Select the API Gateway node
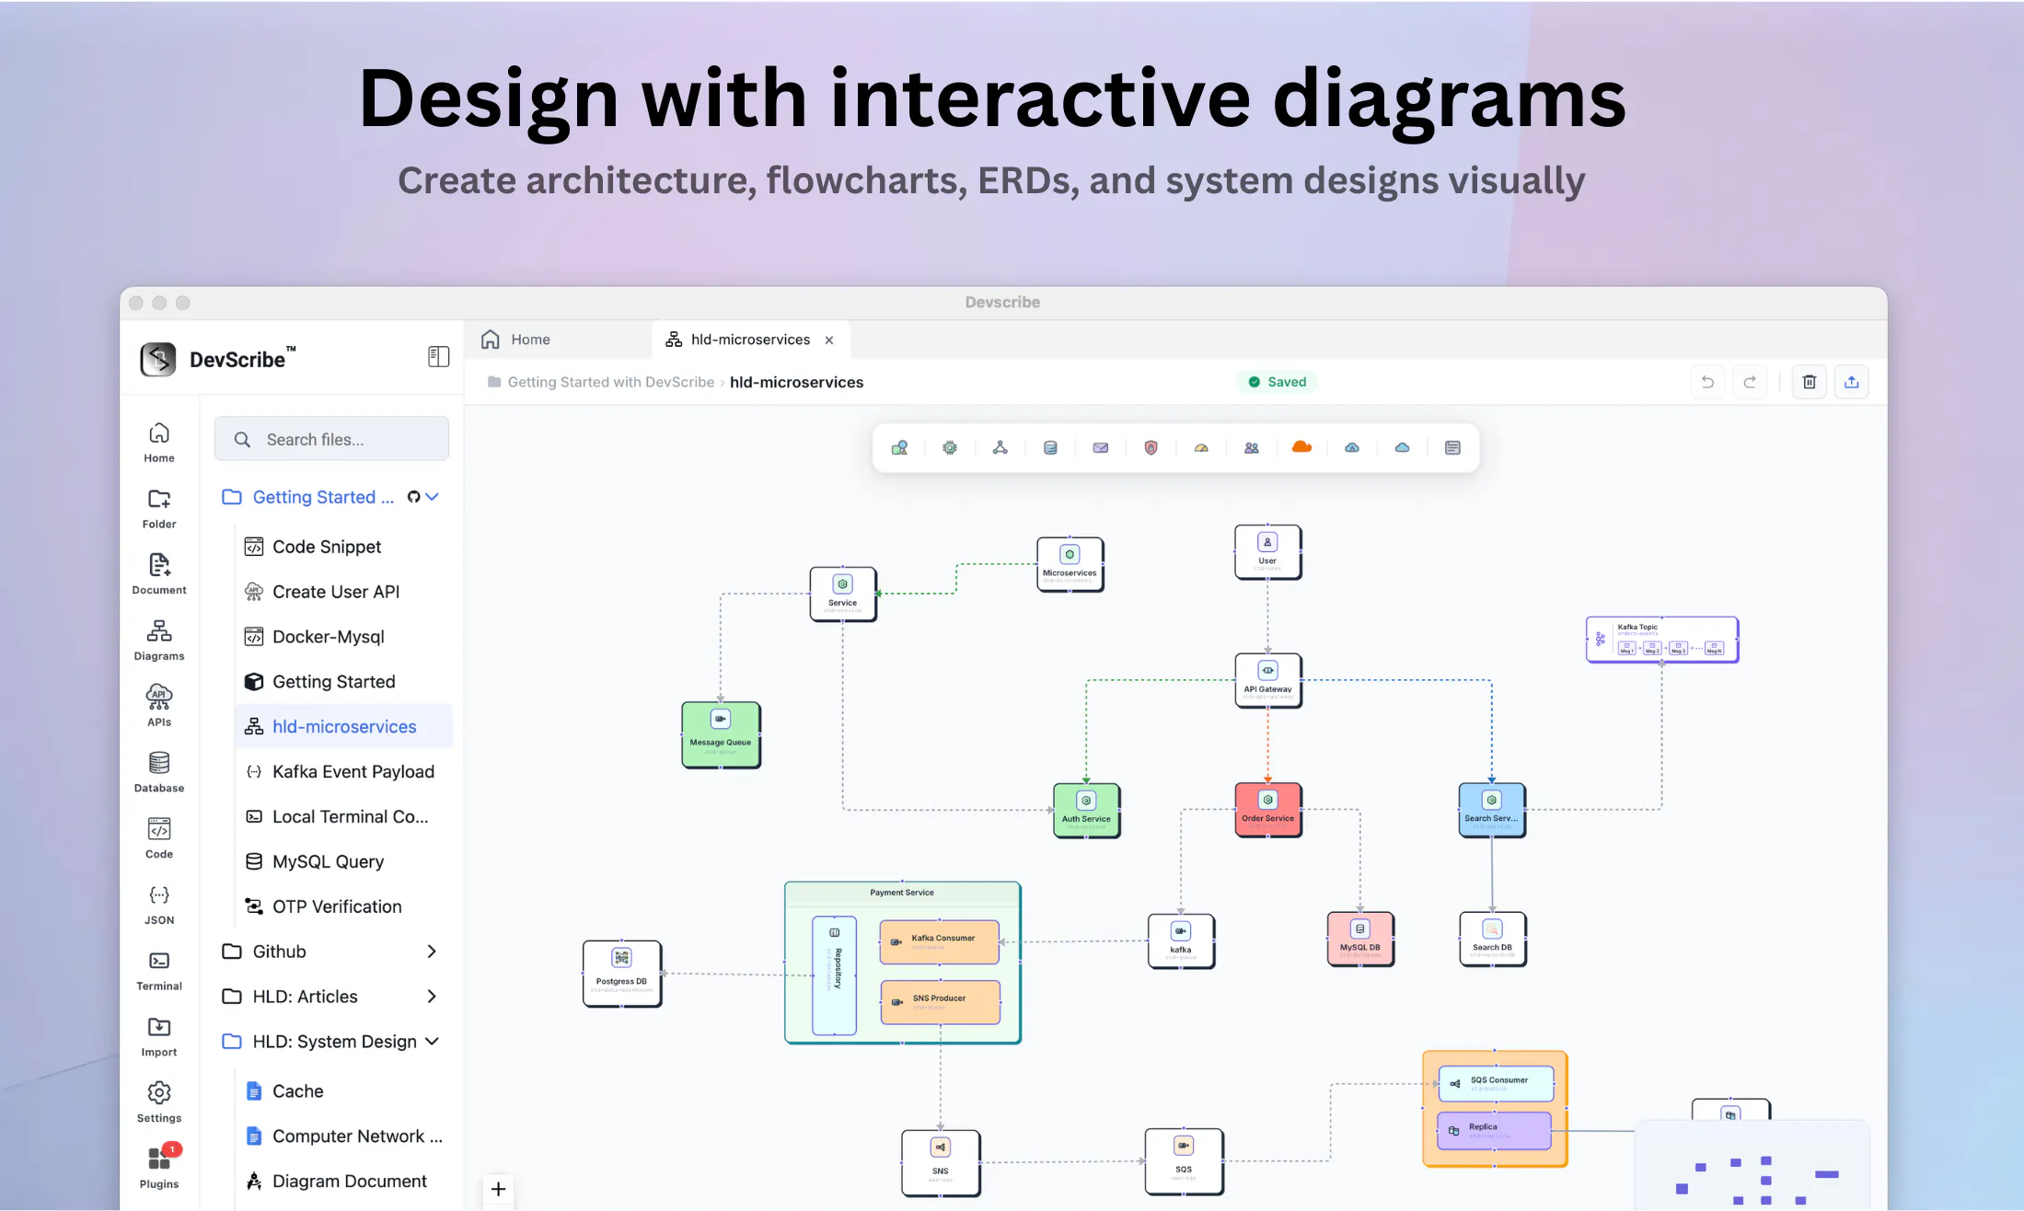 [1267, 680]
